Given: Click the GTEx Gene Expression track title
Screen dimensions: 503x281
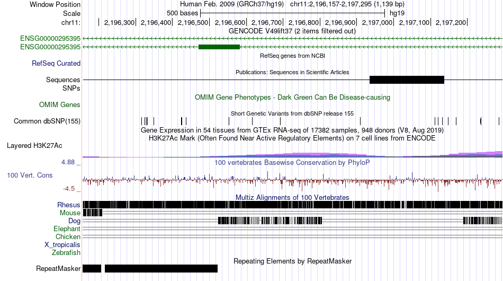Looking at the screenshot, I should 292,130.
